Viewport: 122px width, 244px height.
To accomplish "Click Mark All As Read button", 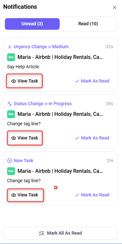I will pos(60,233).
